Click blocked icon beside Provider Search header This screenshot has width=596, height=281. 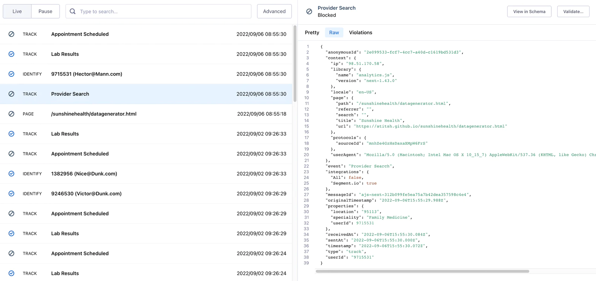[x=309, y=12]
